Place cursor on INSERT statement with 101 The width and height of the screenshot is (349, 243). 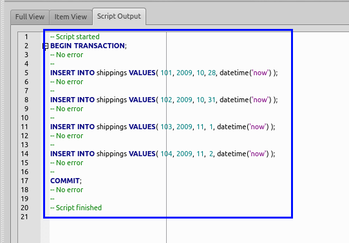[x=164, y=73]
